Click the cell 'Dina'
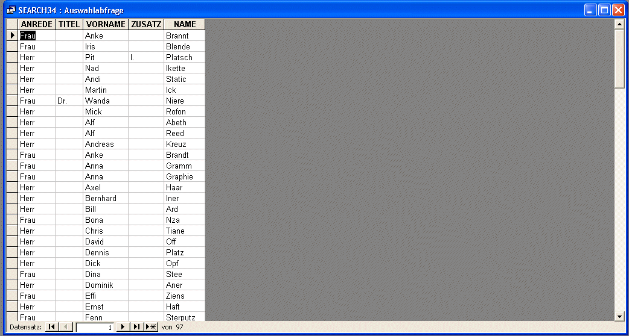The width and height of the screenshot is (629, 336). click(106, 274)
